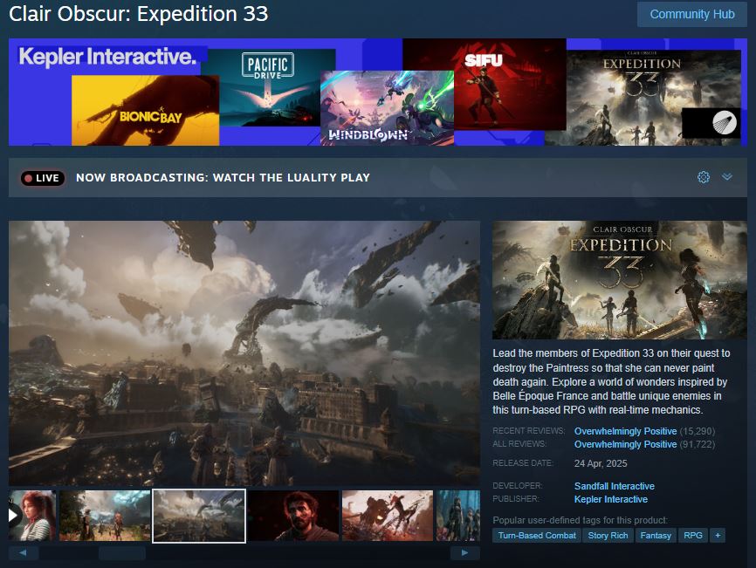The height and width of the screenshot is (568, 756).
Task: Select the RPG tag
Action: point(693,535)
